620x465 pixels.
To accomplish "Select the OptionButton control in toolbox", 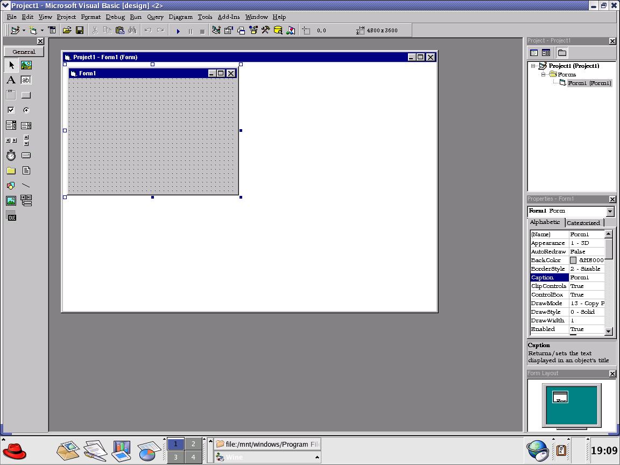I will pos(26,110).
